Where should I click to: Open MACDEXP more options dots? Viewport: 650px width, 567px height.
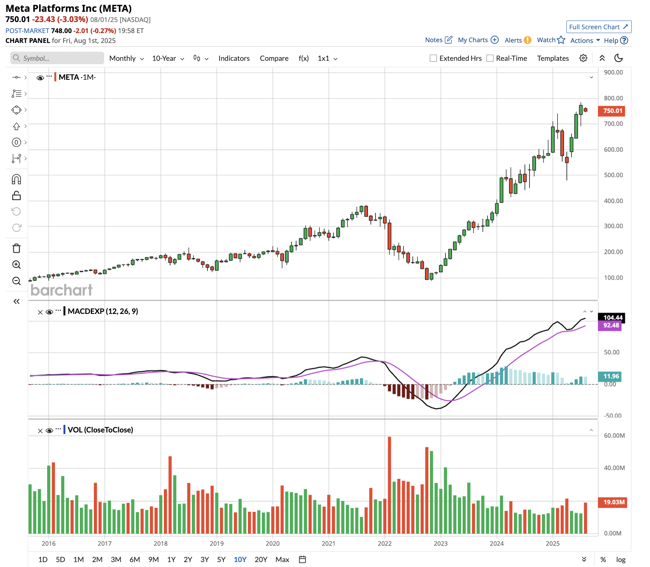58,310
